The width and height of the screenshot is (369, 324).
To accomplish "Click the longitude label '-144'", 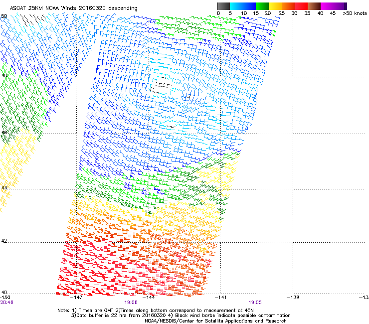I will 149,298.
